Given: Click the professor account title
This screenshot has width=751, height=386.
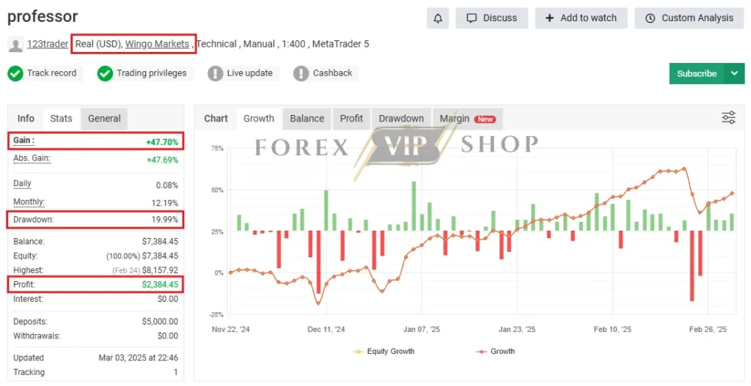Looking at the screenshot, I should (43, 17).
